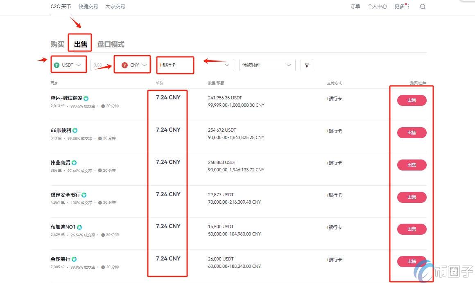The height and width of the screenshot is (283, 475).
Task: Click the red ¥ CNY currency icon
Action: tap(124, 64)
